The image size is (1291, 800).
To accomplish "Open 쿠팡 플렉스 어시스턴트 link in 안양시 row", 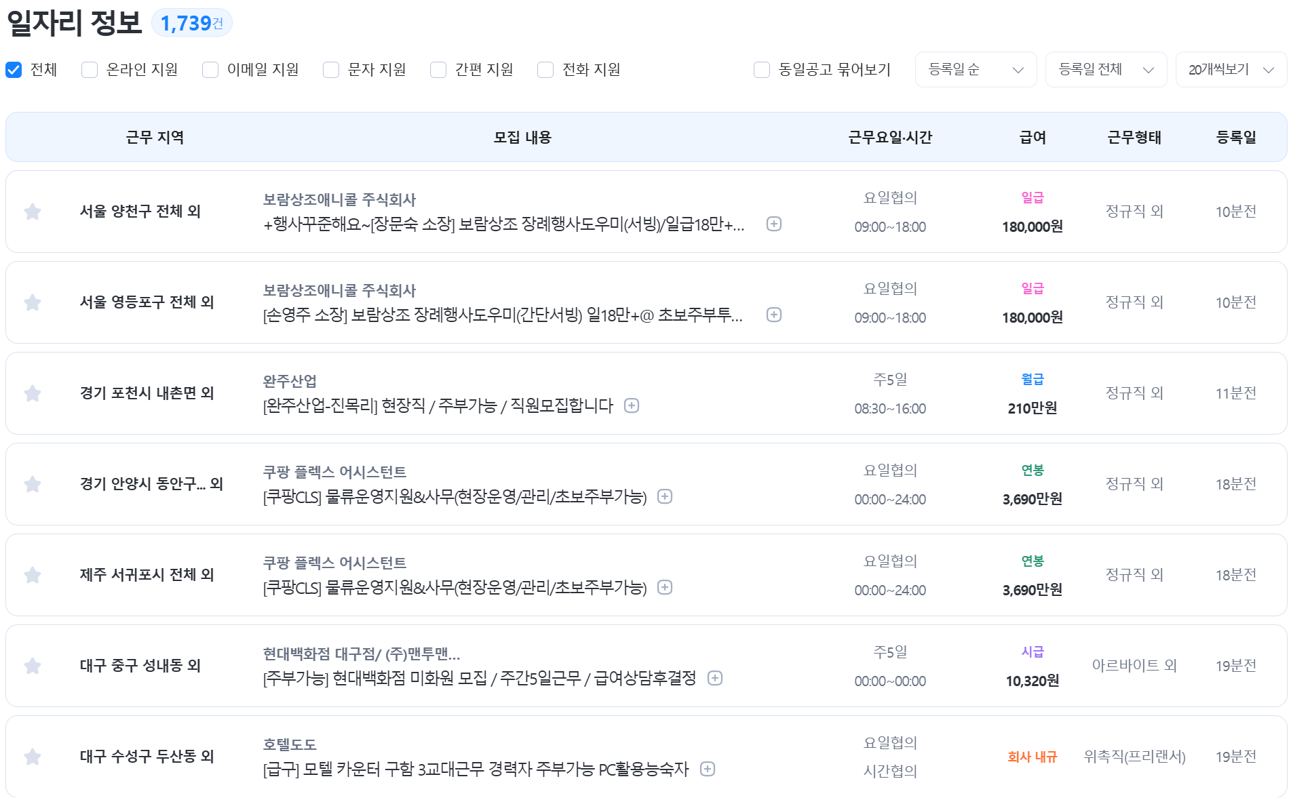I will click(x=334, y=473).
